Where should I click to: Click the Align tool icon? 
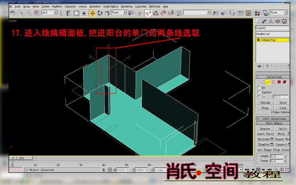pos(223,13)
